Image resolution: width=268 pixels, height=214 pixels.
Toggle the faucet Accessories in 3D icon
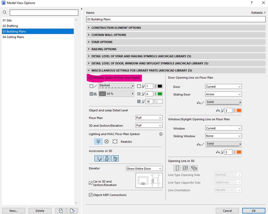click(107, 158)
